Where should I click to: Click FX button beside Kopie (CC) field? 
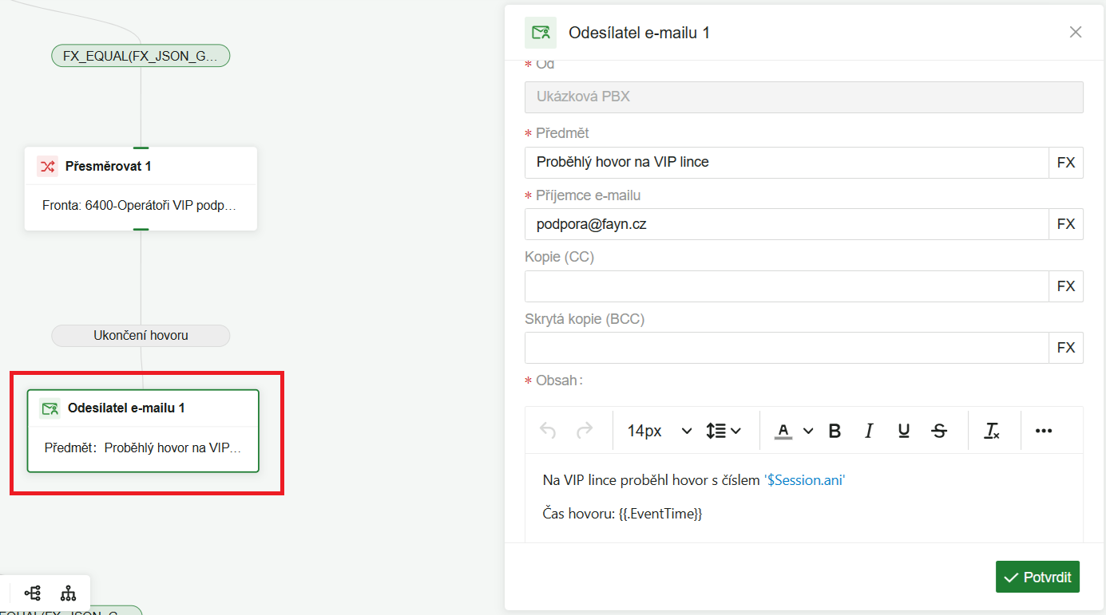click(1066, 286)
